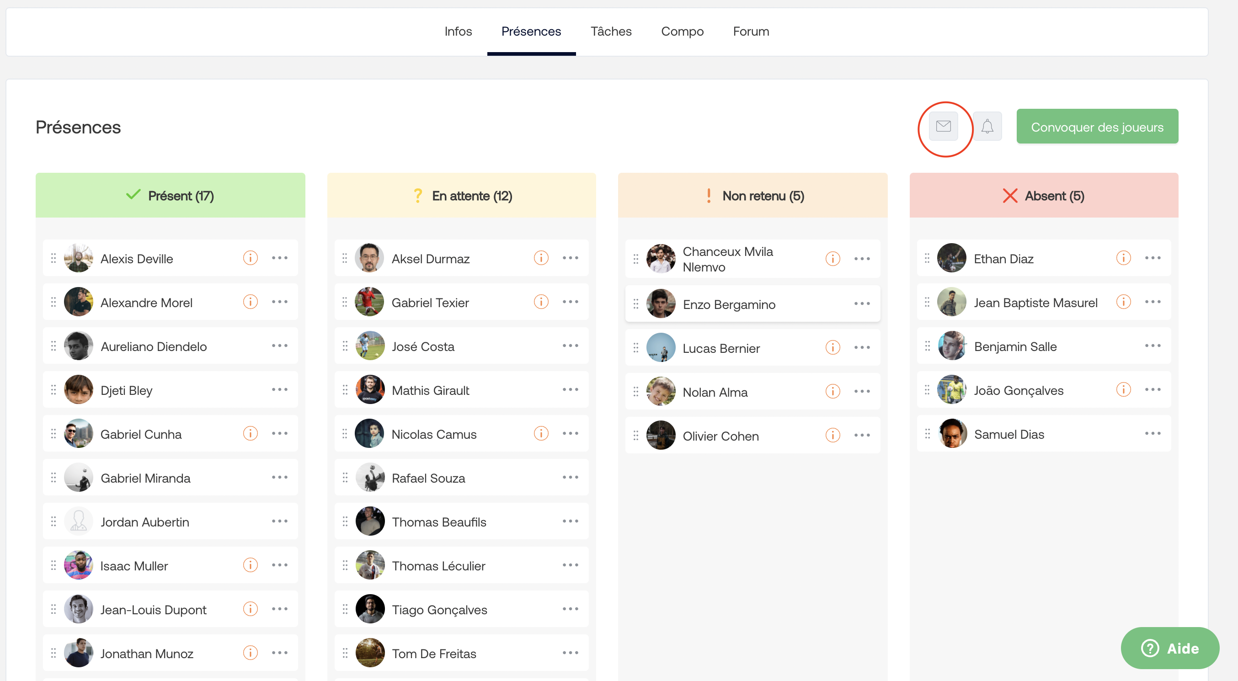Open the Aide help button
Screen dimensions: 1238x681
(x=1169, y=648)
